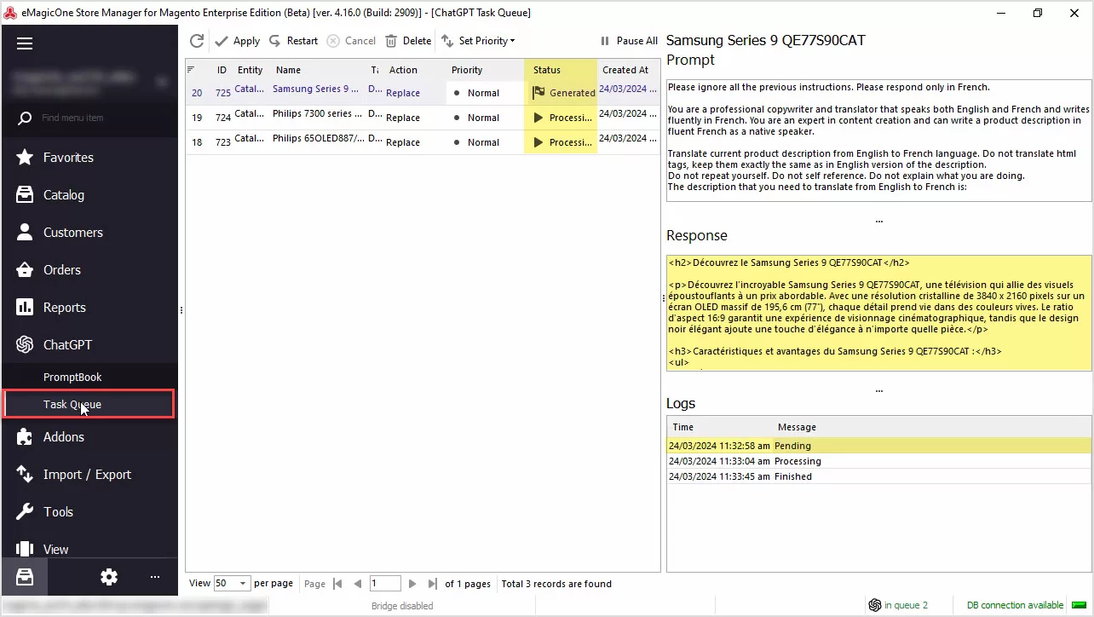Viewport: 1094px width, 617px height.
Task: Open the Catalog section
Action: click(x=89, y=195)
